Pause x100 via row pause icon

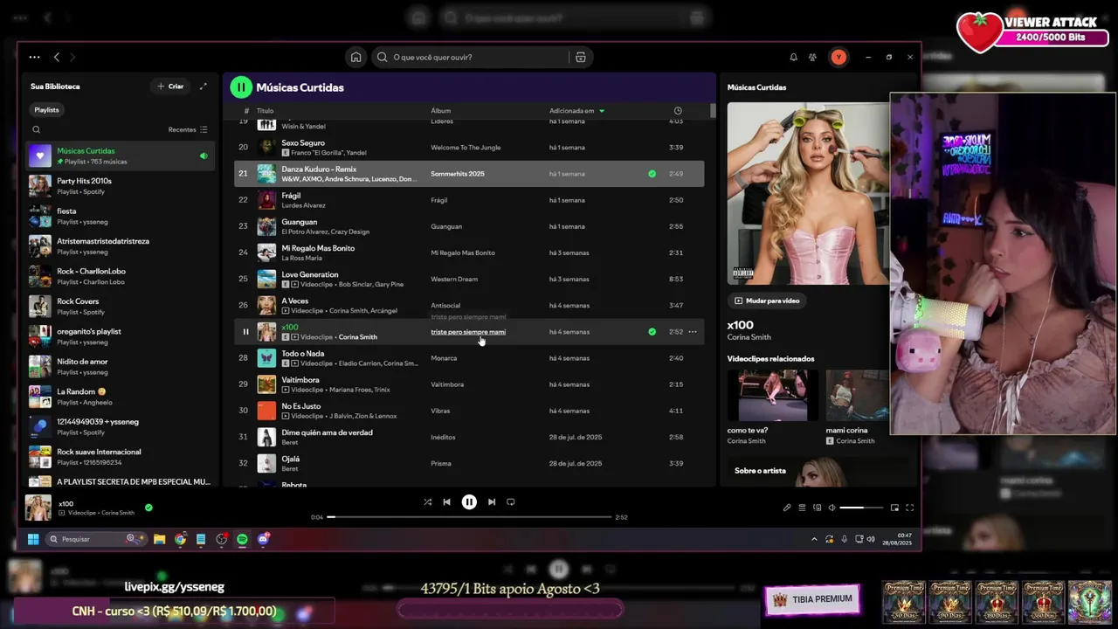click(x=245, y=332)
